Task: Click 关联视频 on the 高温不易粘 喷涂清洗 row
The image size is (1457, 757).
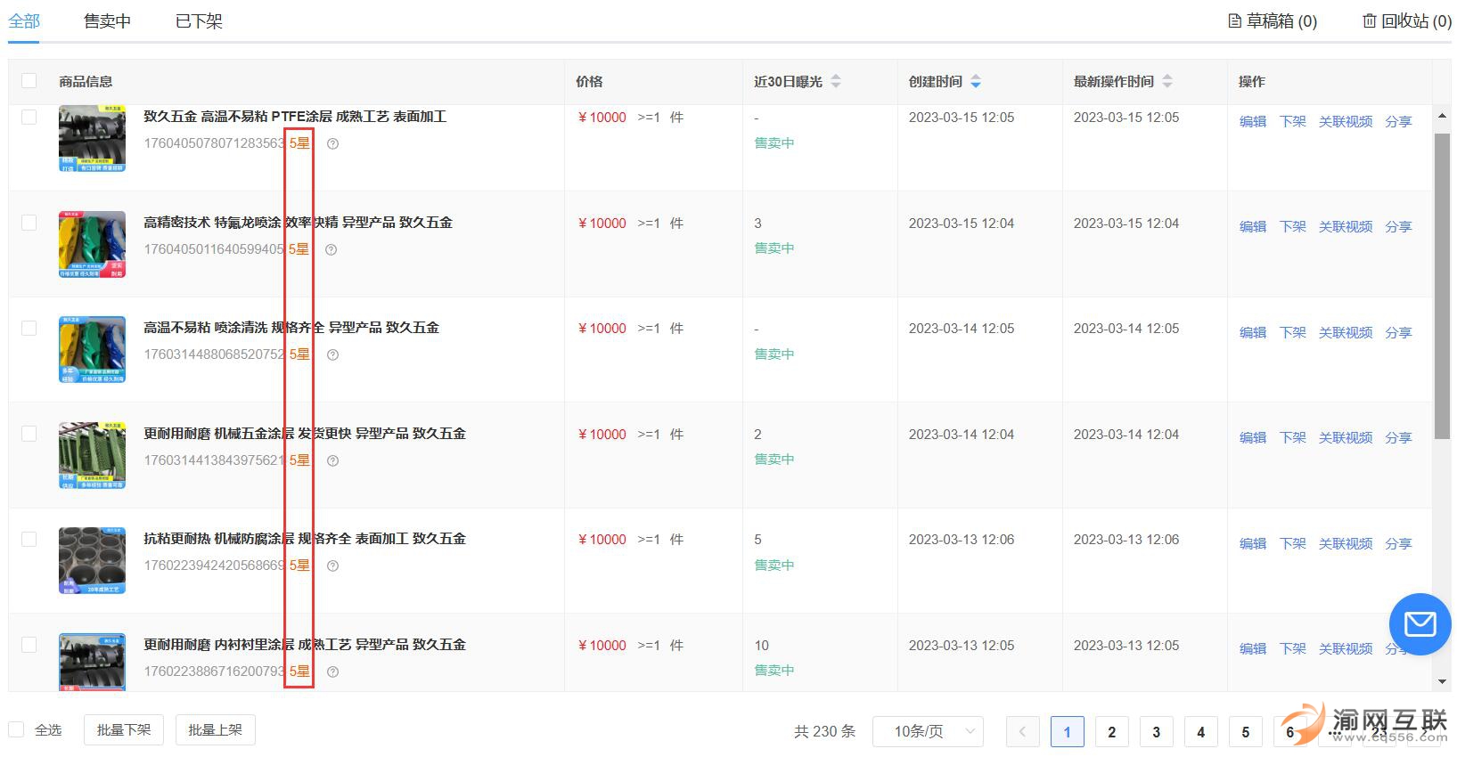Action: pos(1345,333)
